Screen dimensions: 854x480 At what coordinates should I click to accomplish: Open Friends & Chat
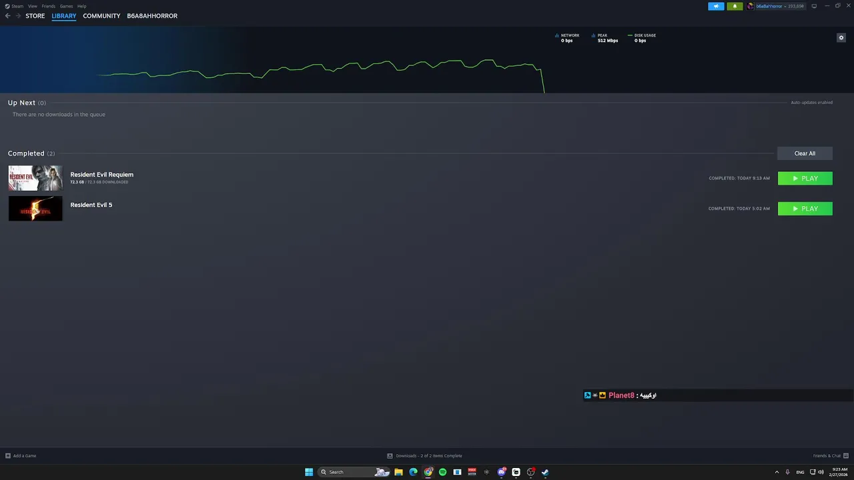tap(830, 456)
